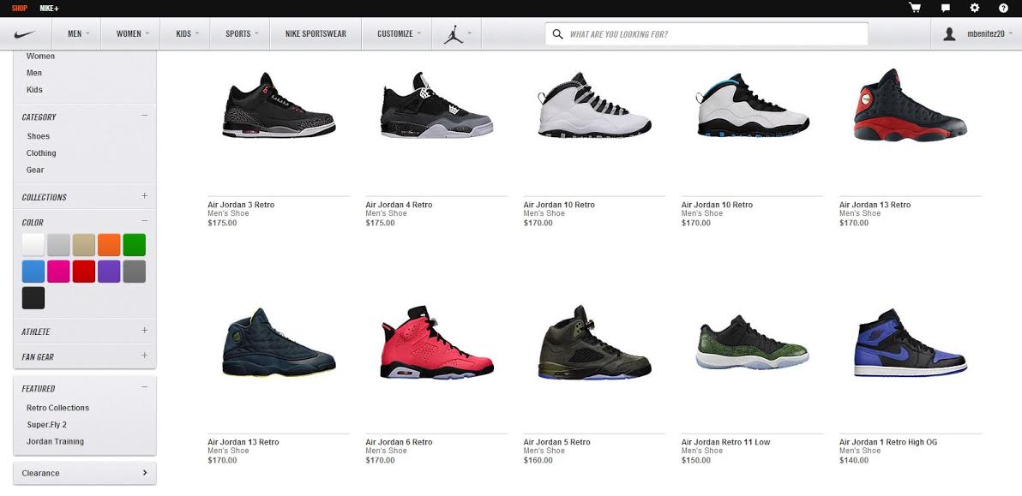
Task: Filter by Men in sidebar
Action: point(34,73)
